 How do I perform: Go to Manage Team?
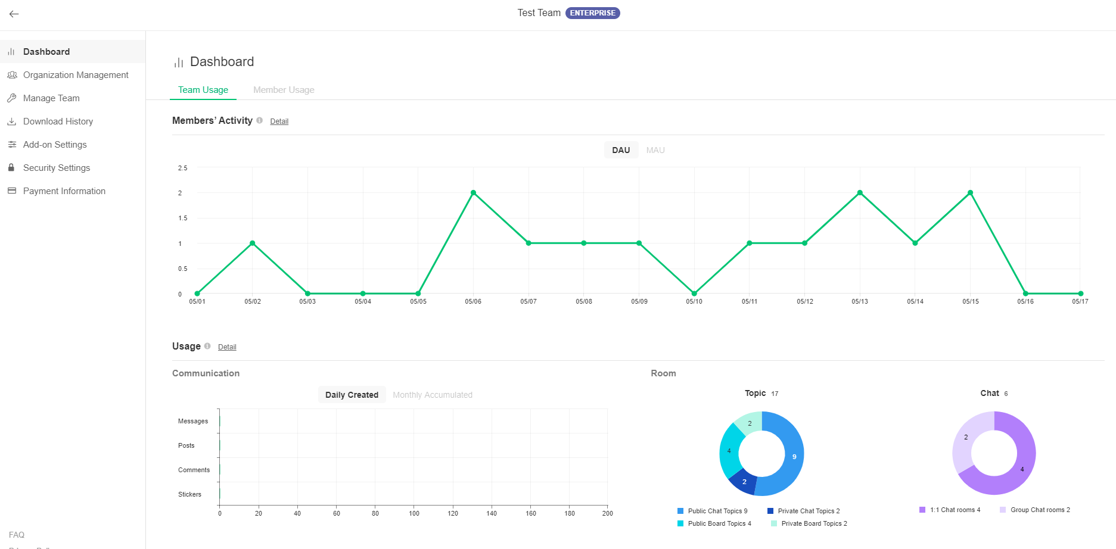point(73,98)
